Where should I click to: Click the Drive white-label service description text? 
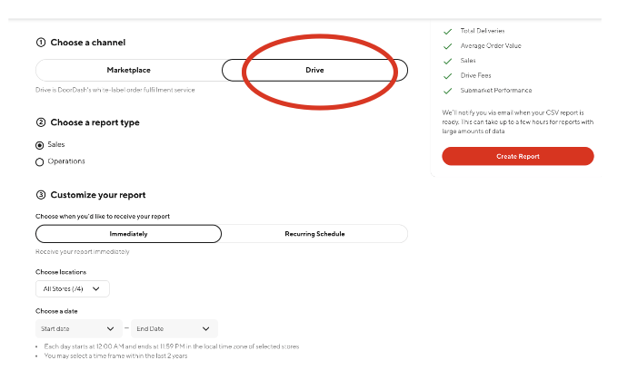[115, 90]
